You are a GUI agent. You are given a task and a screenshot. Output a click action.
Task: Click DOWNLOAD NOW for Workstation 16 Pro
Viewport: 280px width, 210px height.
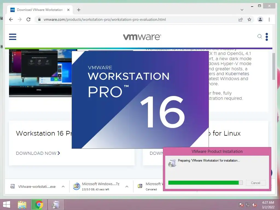(x=38, y=153)
